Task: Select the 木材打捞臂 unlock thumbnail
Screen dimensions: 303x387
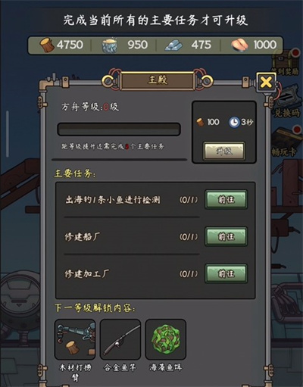Action: (x=75, y=339)
